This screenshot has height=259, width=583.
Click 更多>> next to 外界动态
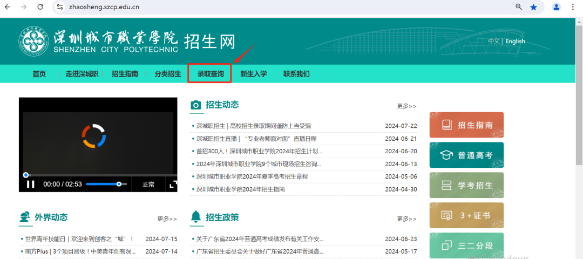[167, 219]
